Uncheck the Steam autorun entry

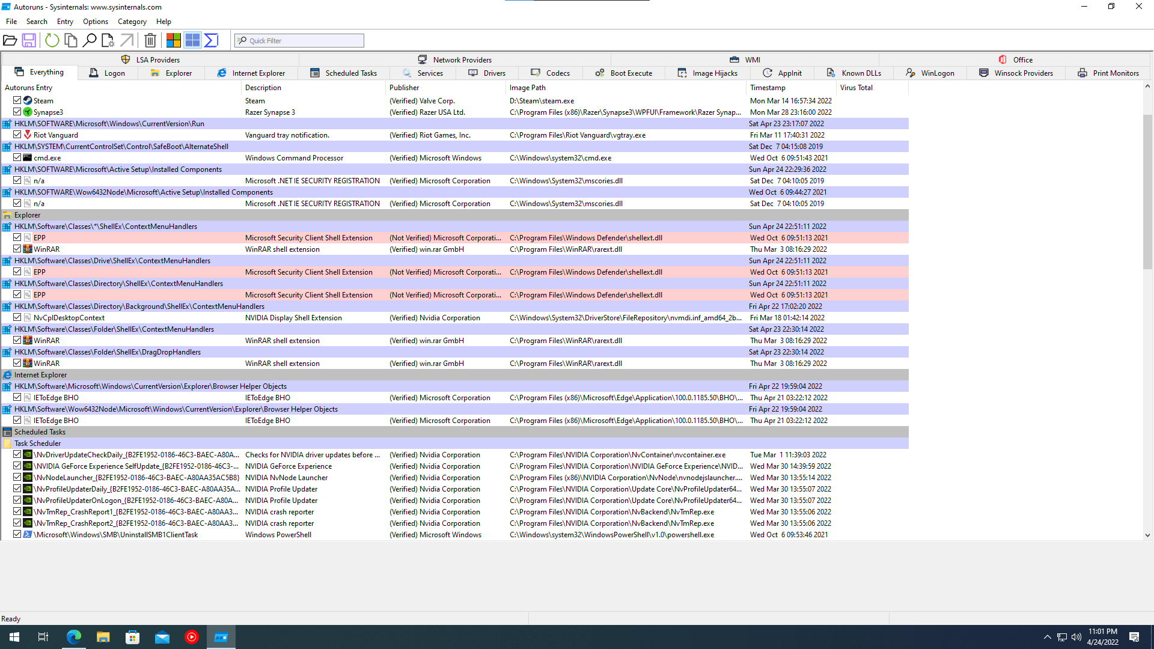(x=17, y=100)
